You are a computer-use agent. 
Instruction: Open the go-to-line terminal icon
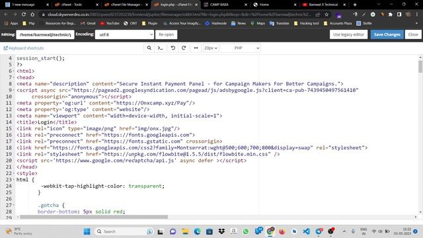160,48
